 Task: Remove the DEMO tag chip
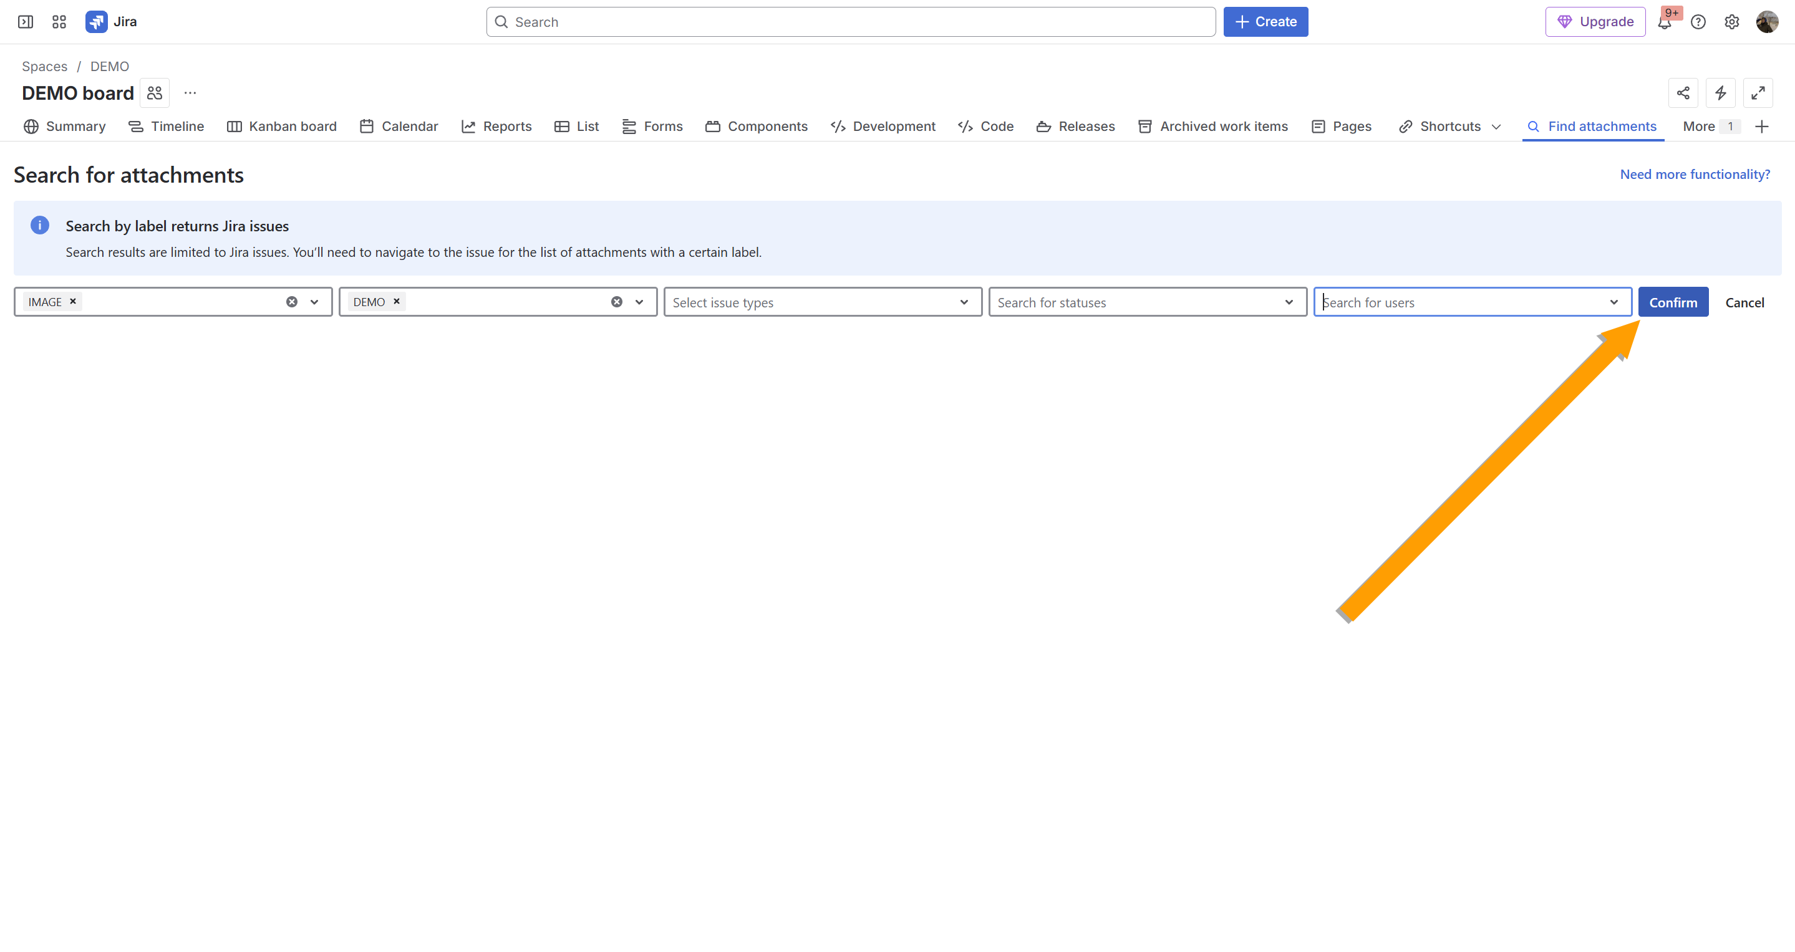tap(397, 302)
